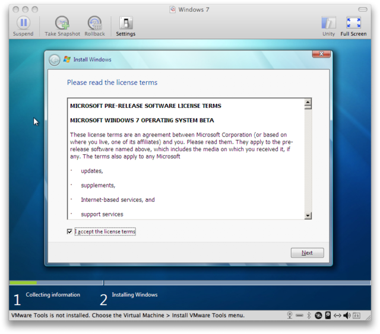The height and width of the screenshot is (334, 380).
Task: Close the Install Windows dialog
Action: 321,54
